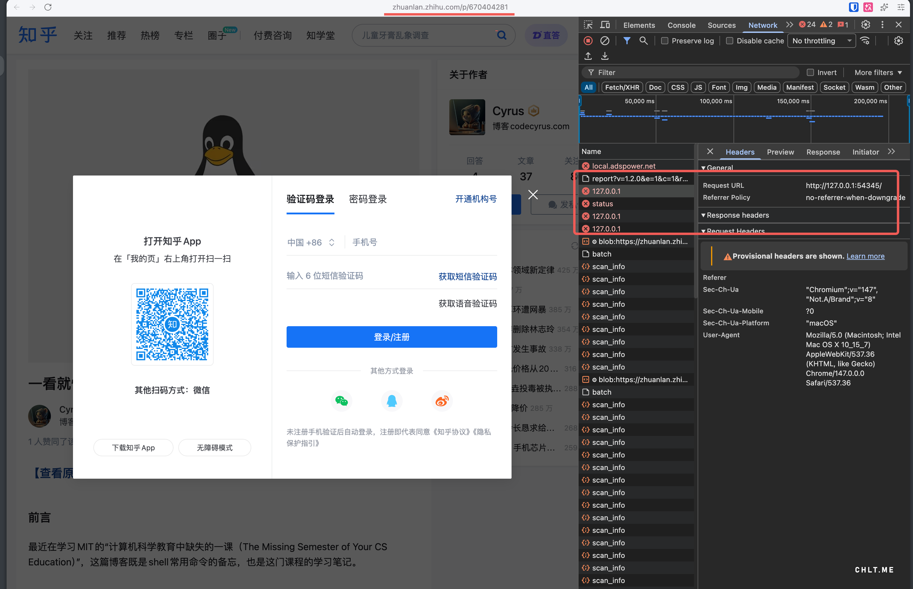The image size is (913, 589).
Task: Switch to the Console panel
Action: [x=681, y=25]
